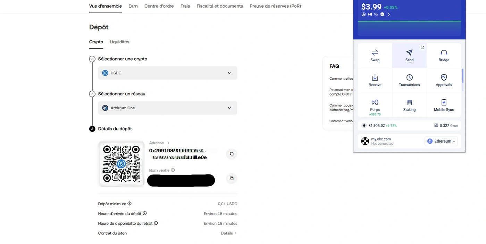Open Mobile Sync
The image size is (486, 244).
tap(444, 106)
